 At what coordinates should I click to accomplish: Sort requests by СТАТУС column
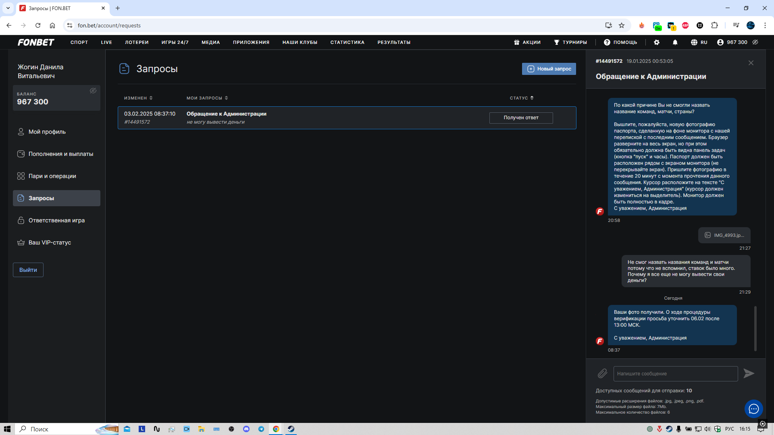coord(522,98)
